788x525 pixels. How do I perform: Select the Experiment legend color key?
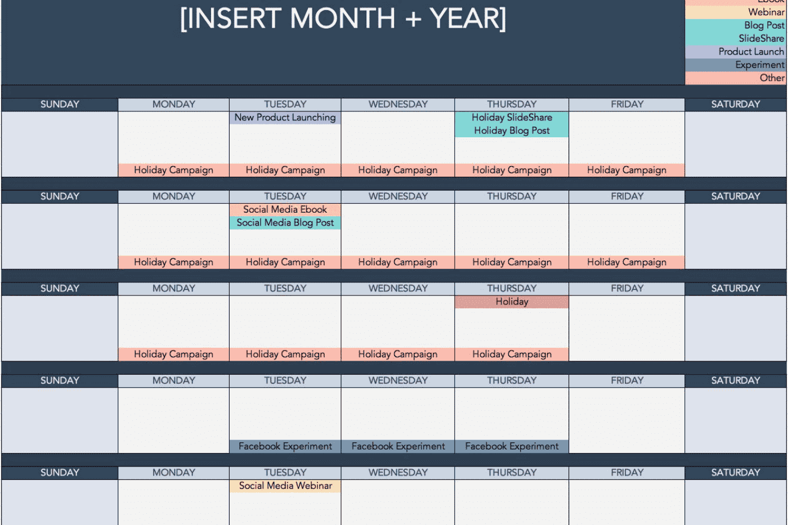point(735,65)
